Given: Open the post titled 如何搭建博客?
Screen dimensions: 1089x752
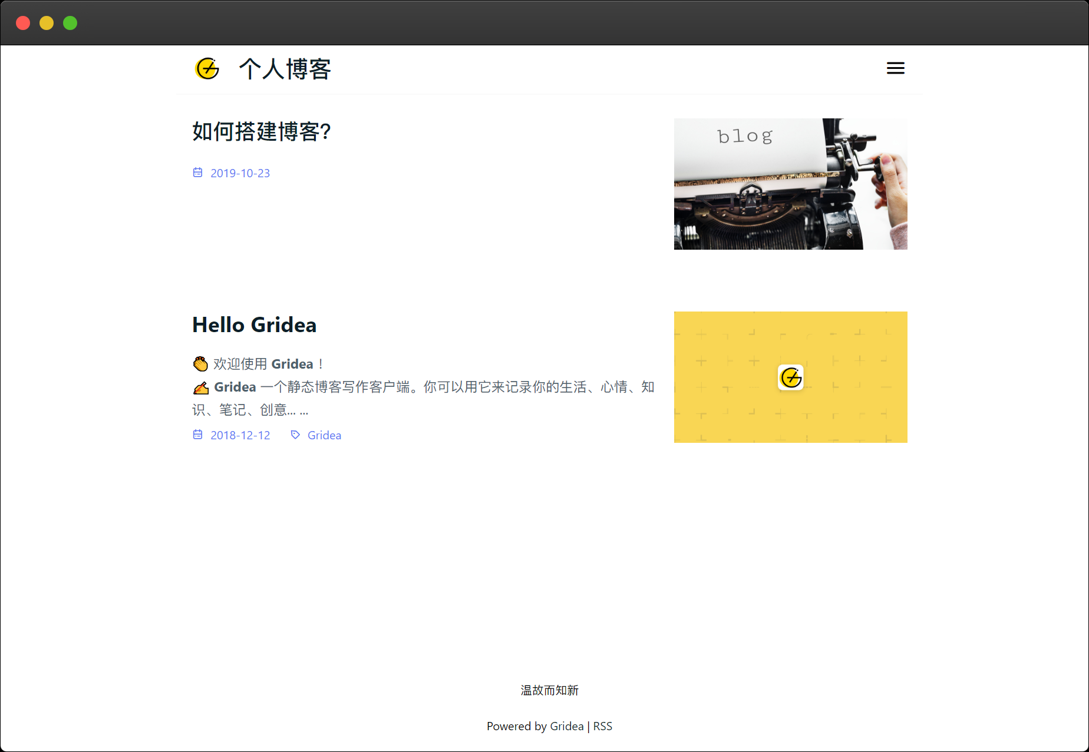Looking at the screenshot, I should click(262, 131).
